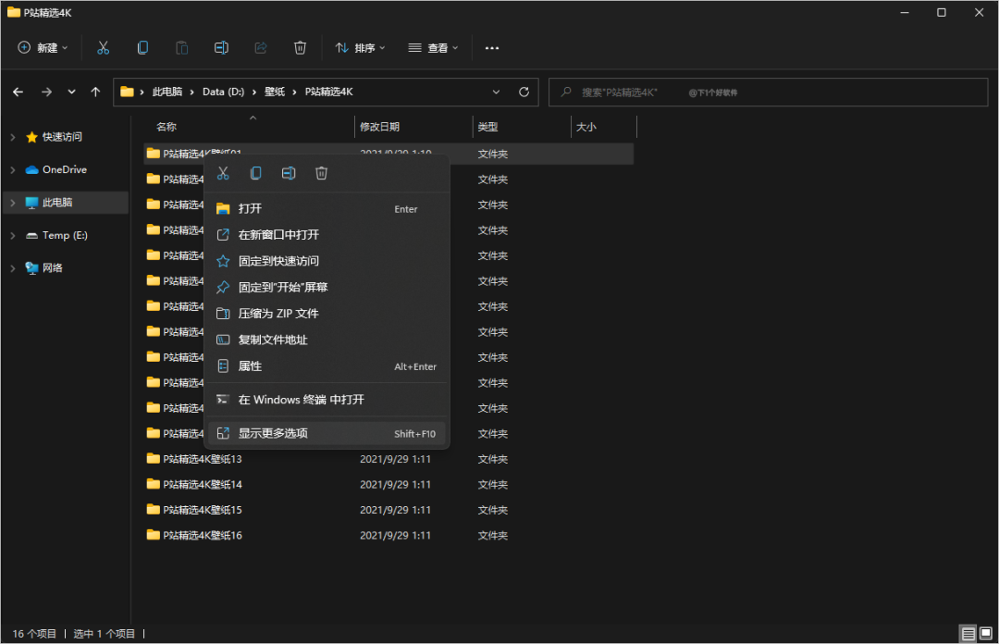
Task: Navigate back with the left arrow icon
Action: [18, 92]
